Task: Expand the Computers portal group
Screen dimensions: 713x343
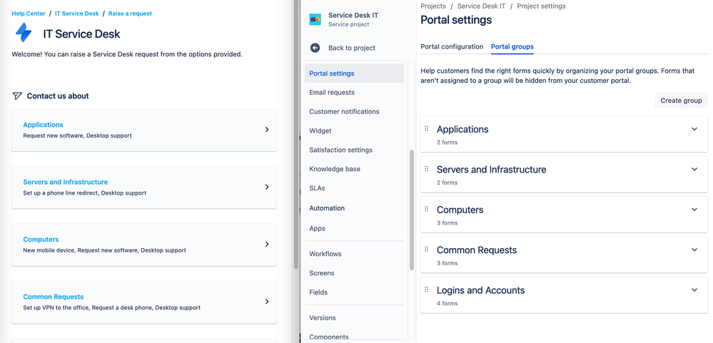Action: 694,210
